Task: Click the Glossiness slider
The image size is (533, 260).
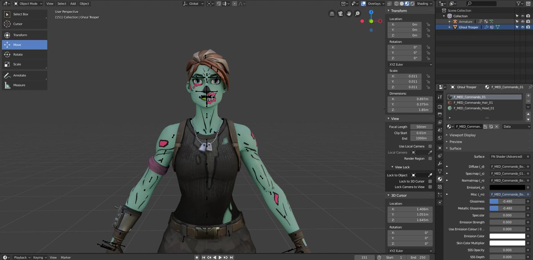Action: click(x=507, y=201)
